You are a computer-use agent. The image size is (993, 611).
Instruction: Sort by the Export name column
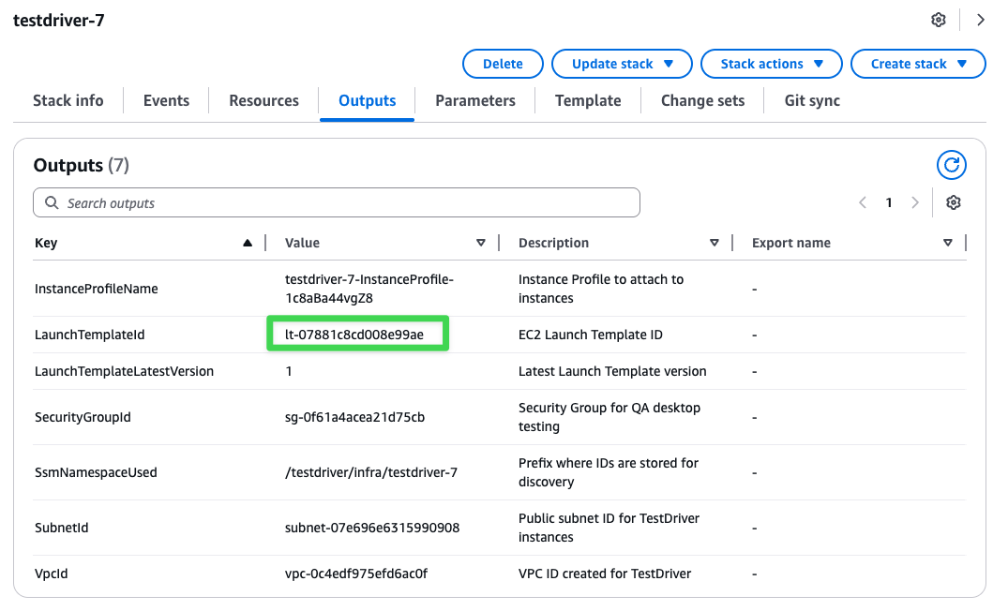tap(947, 243)
